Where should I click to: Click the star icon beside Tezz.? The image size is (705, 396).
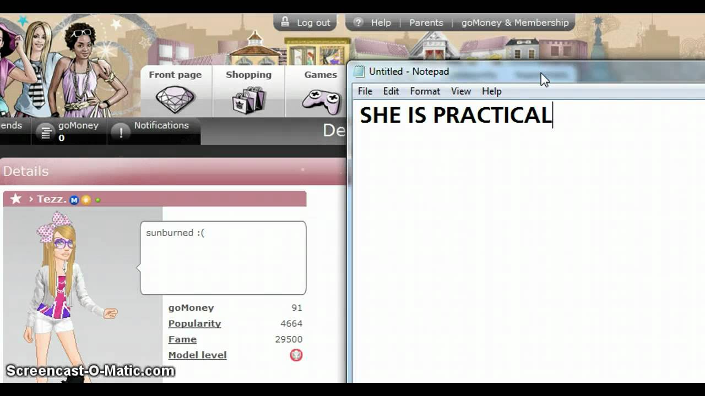click(16, 199)
